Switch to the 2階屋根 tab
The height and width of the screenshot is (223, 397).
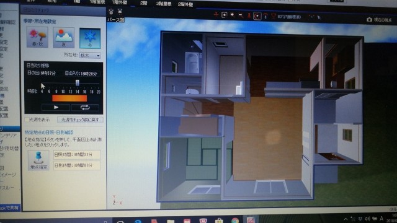[x=164, y=4]
